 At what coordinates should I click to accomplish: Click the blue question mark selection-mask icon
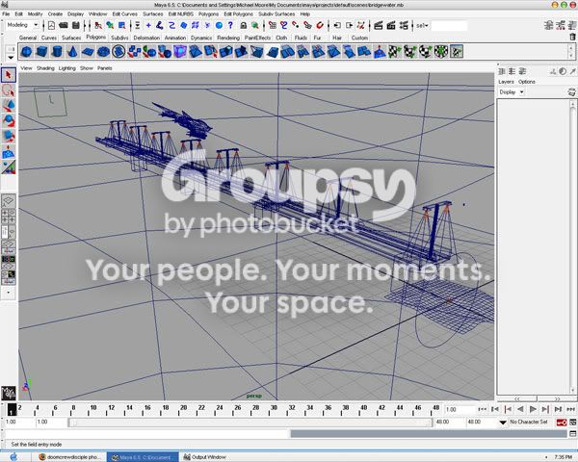(231, 25)
